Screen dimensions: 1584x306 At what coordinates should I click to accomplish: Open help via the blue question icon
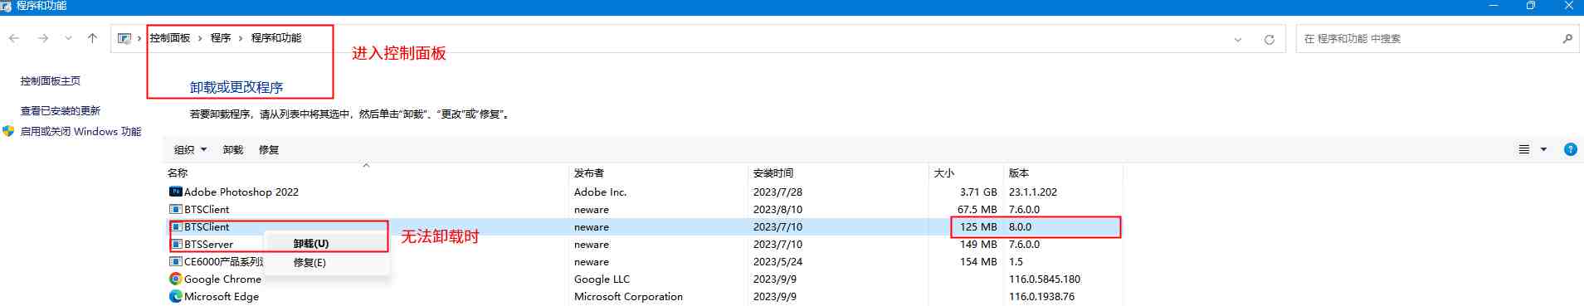pos(1570,149)
